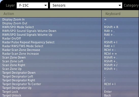Select the Display Zoom In action row
Viewport: 139px width, 97px height.
pyautogui.click(x=51, y=20)
